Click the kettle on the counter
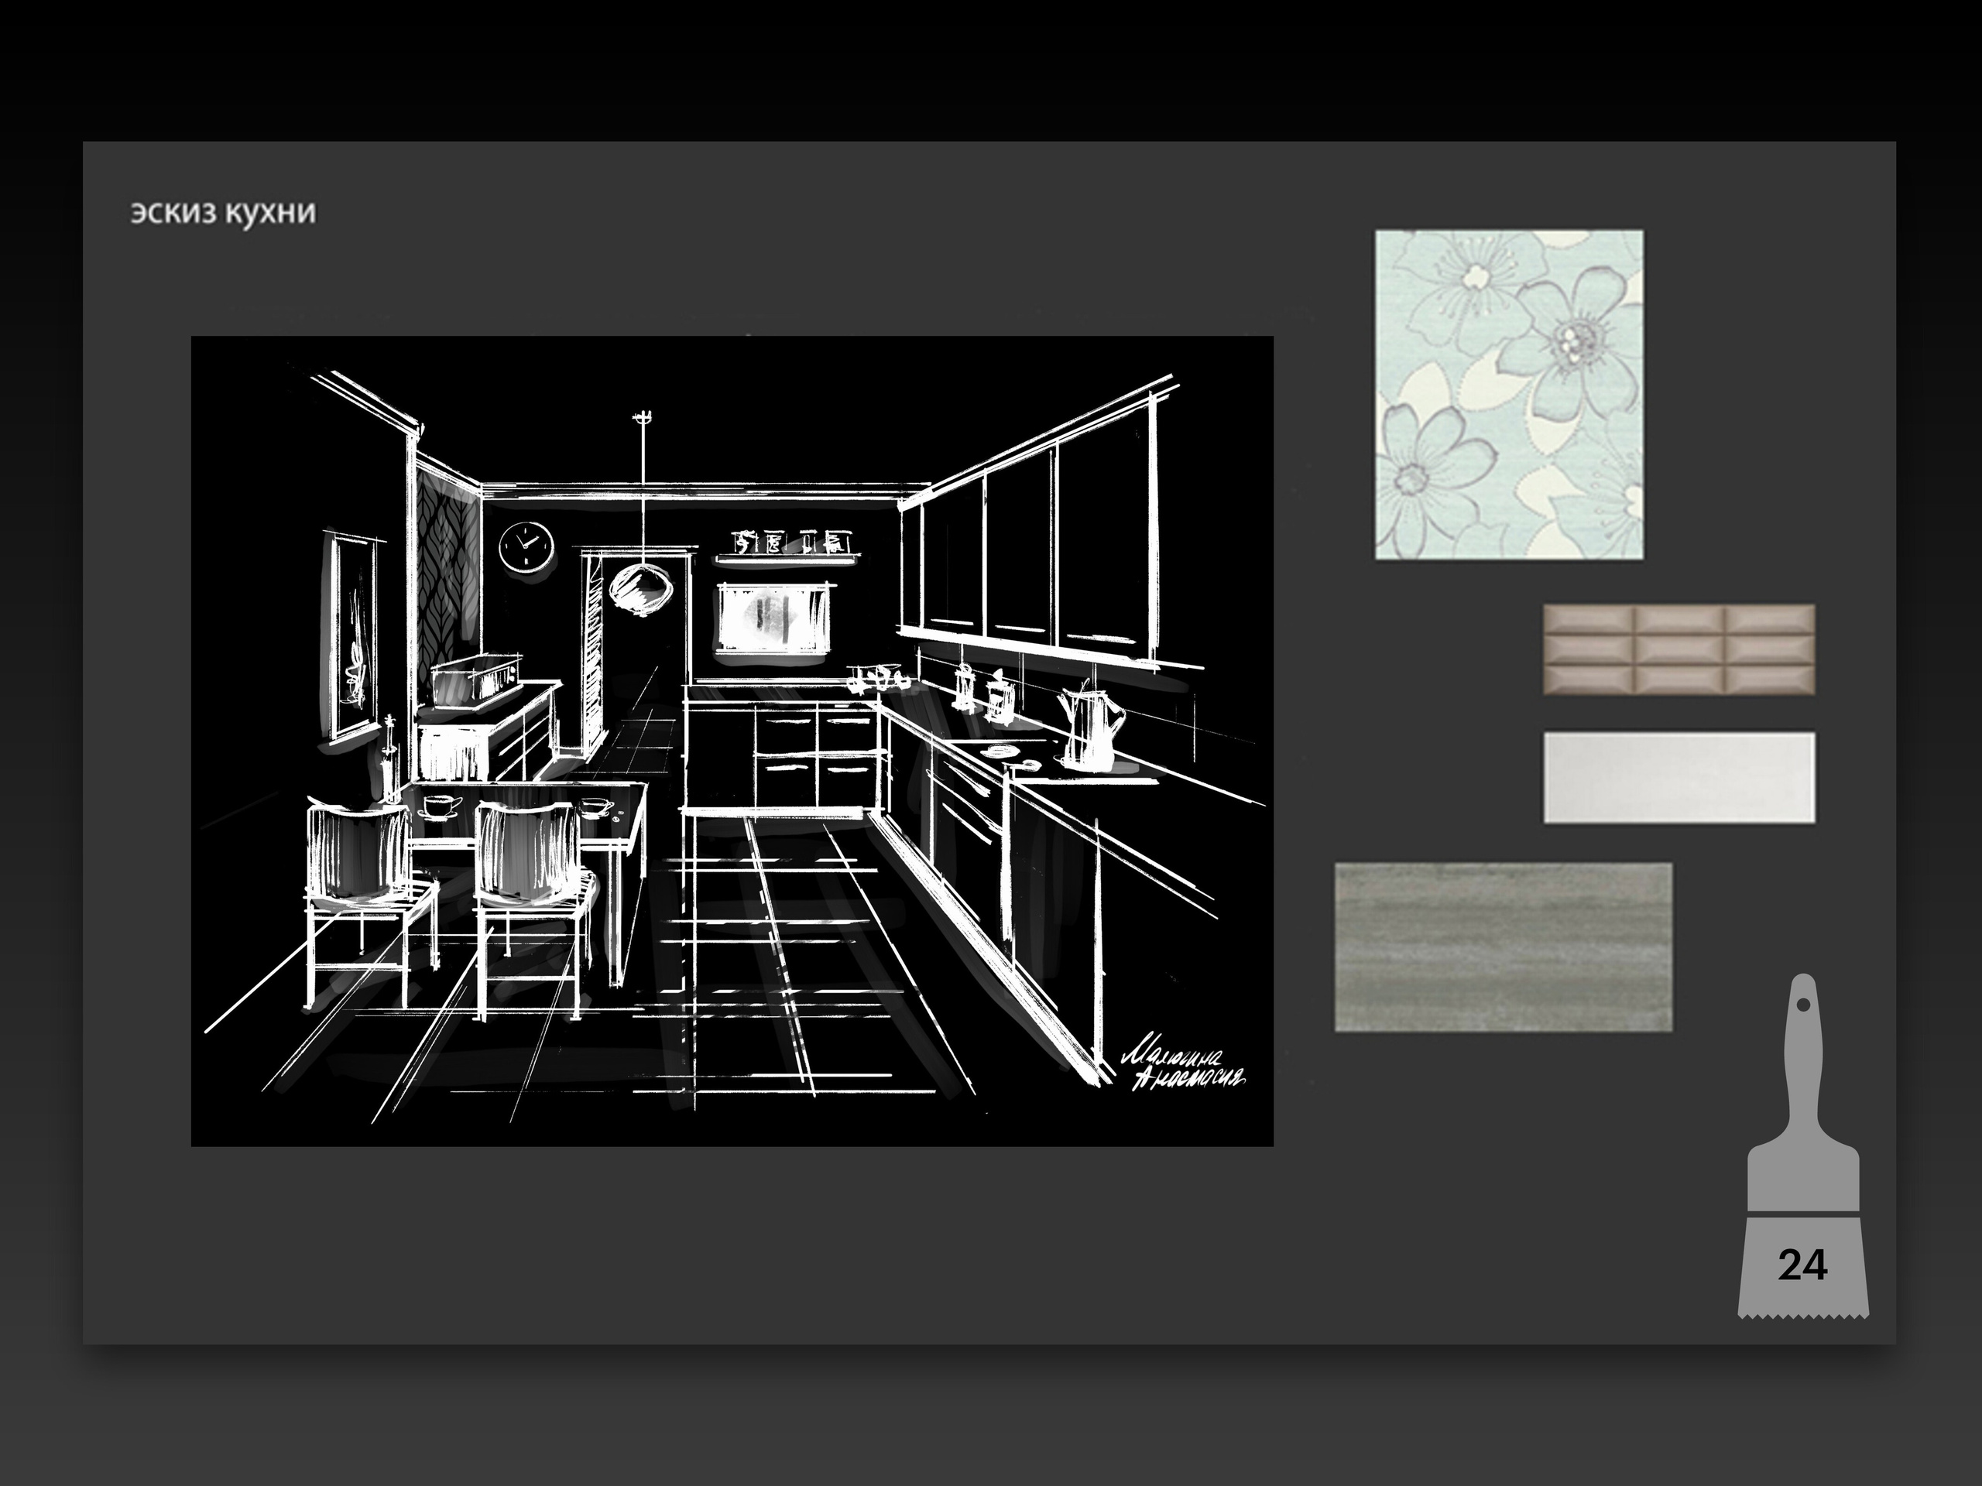1982x1486 pixels. coord(1089,728)
